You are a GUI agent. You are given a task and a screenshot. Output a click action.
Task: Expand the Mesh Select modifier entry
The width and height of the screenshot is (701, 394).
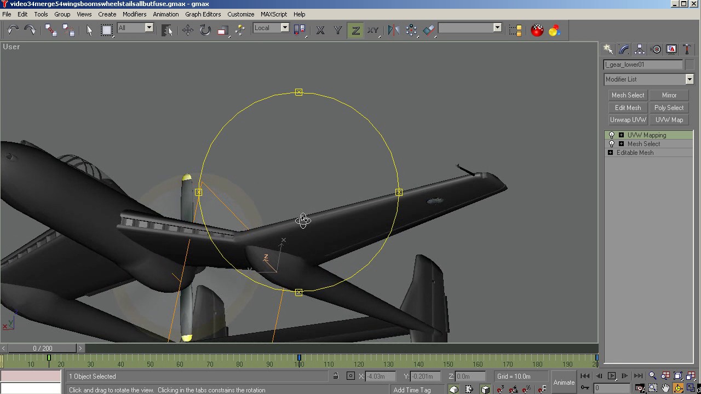[x=621, y=144]
